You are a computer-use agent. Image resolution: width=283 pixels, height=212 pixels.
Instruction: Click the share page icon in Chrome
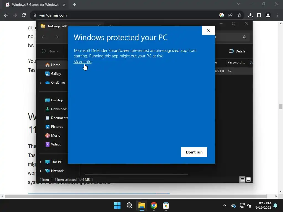point(230,15)
